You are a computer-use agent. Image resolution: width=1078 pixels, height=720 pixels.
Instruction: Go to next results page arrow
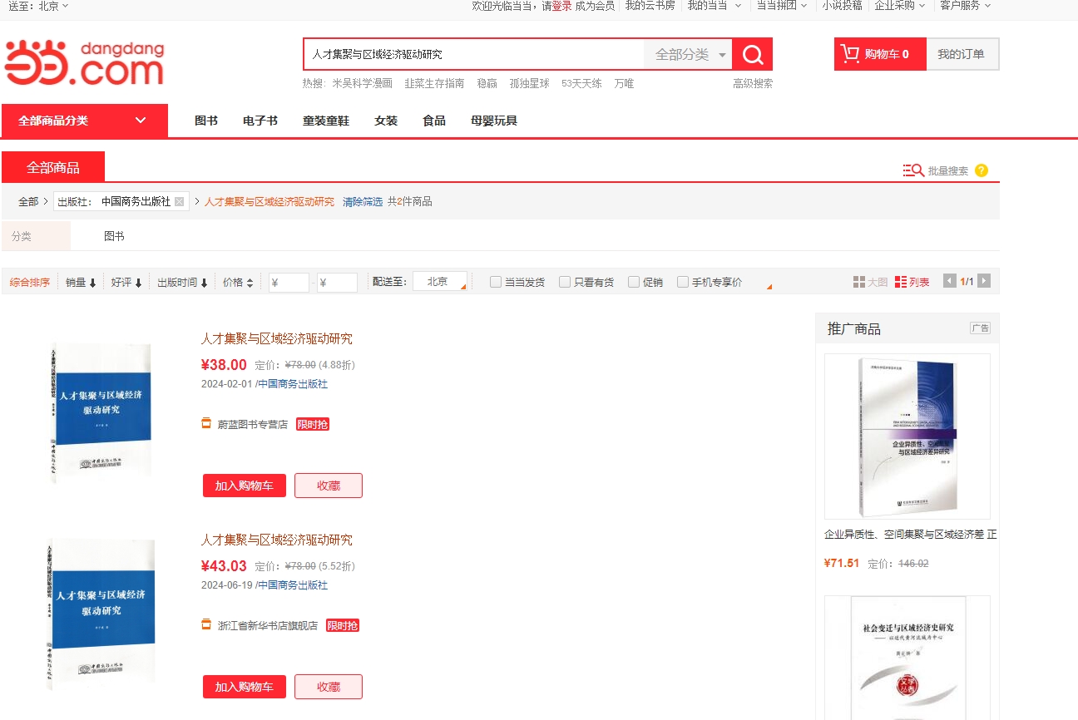984,281
